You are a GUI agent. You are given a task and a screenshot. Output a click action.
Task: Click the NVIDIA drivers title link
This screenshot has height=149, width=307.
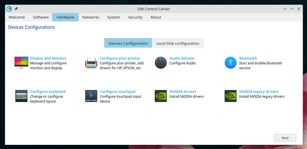(183, 91)
